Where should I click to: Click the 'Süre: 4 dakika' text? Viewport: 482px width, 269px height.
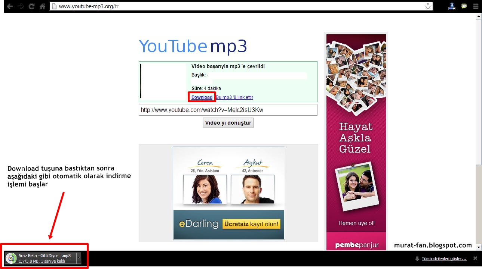[x=206, y=88]
